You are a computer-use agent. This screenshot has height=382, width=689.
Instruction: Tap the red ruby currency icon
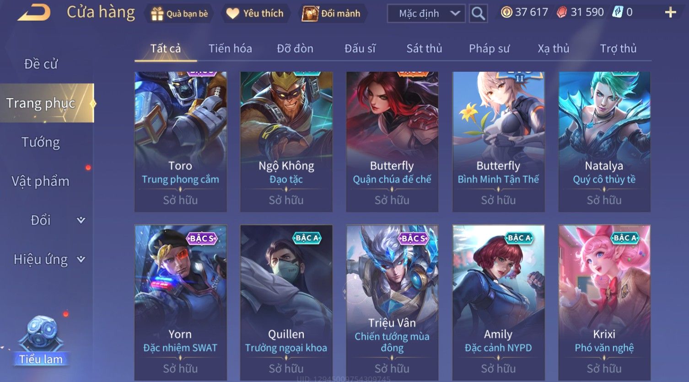pos(561,12)
